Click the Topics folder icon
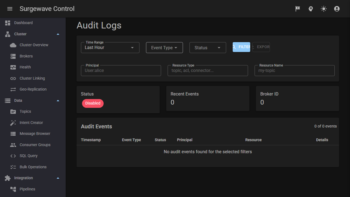Image resolution: width=350 pixels, height=197 pixels. coord(13,112)
